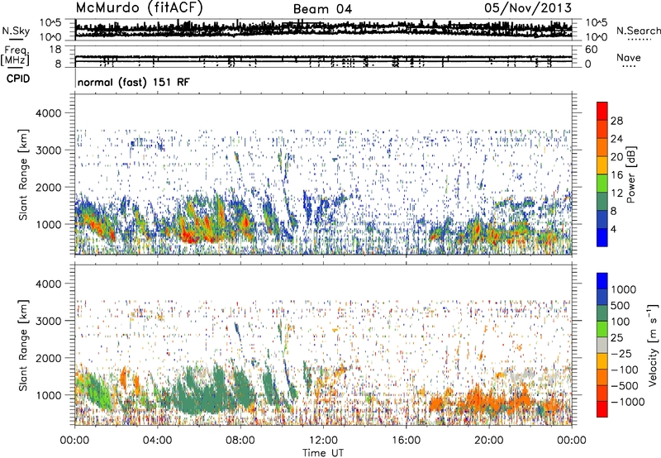Click the gray segment of Velocity colorbar
This screenshot has height=458, width=661.
pos(602,345)
